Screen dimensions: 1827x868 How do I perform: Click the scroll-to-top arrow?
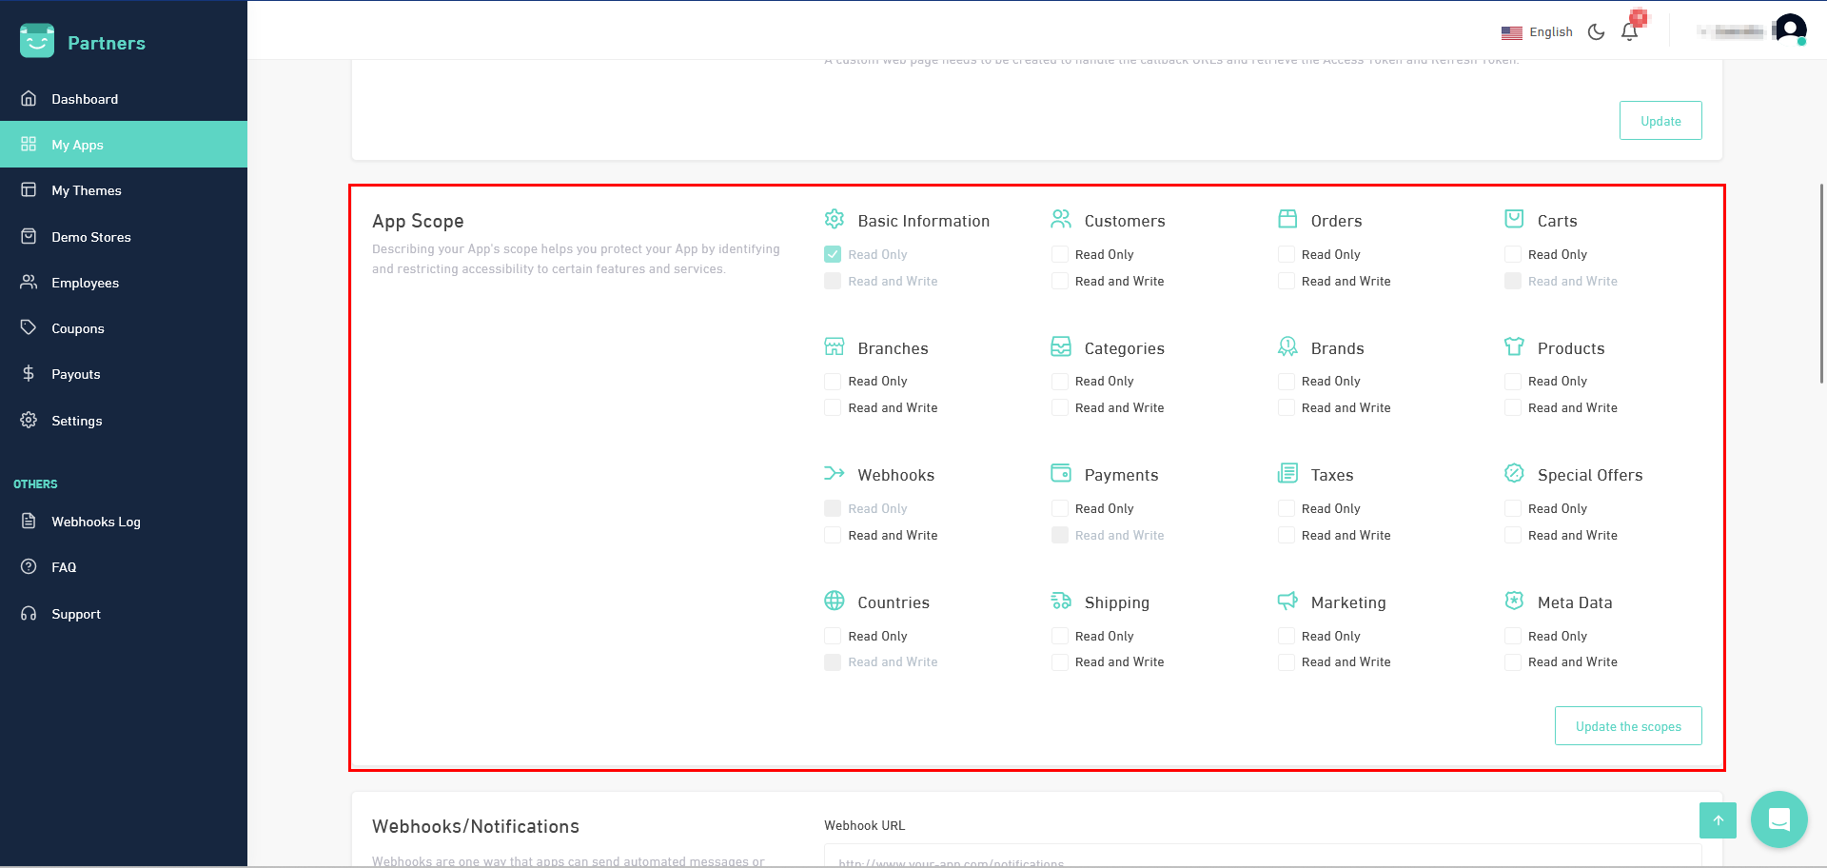(1718, 819)
